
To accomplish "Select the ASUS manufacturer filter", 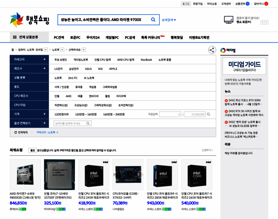I will 88,69.
